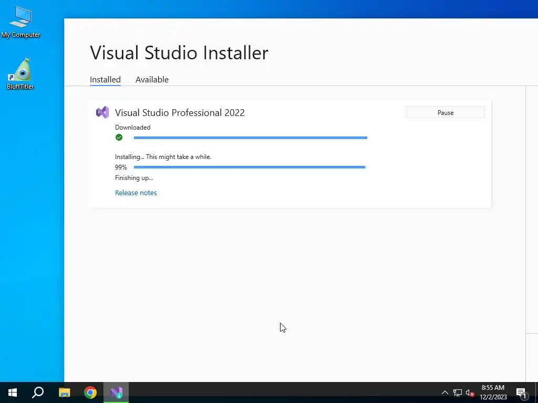
Task: Click the Downloaded status label
Action: click(x=132, y=128)
